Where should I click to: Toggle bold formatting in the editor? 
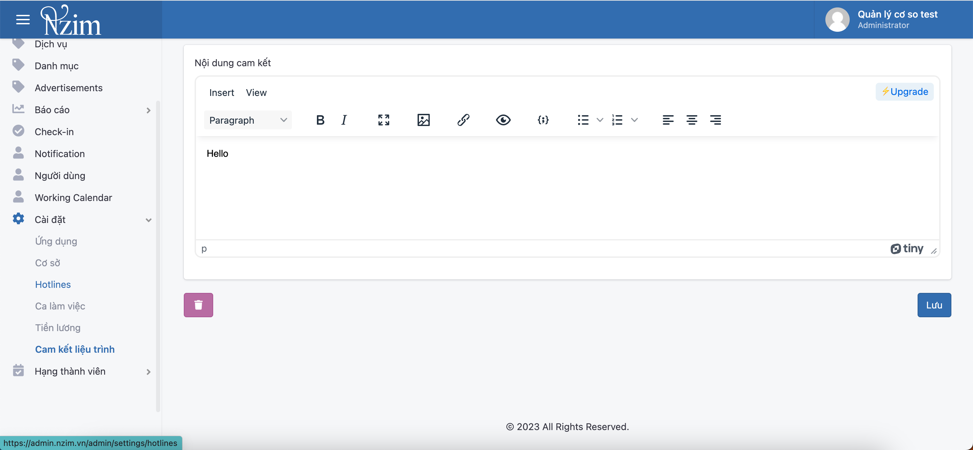[320, 120]
